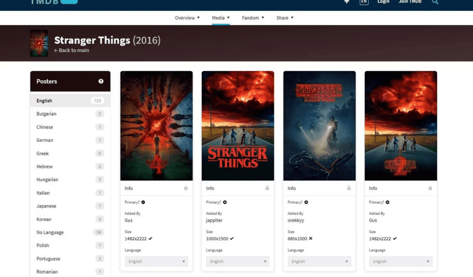Toggle Primary marker on orekkyy poster
Viewport: 473px width, 277px height.
pyautogui.click(x=306, y=202)
